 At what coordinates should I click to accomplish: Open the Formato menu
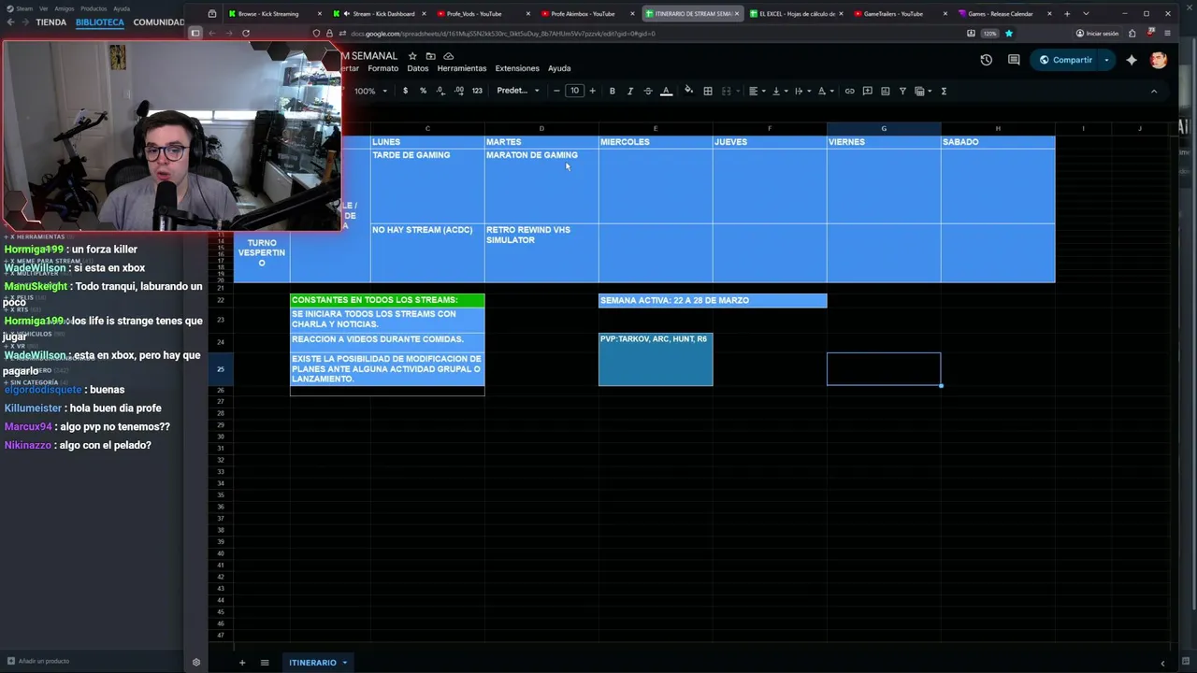tap(382, 68)
